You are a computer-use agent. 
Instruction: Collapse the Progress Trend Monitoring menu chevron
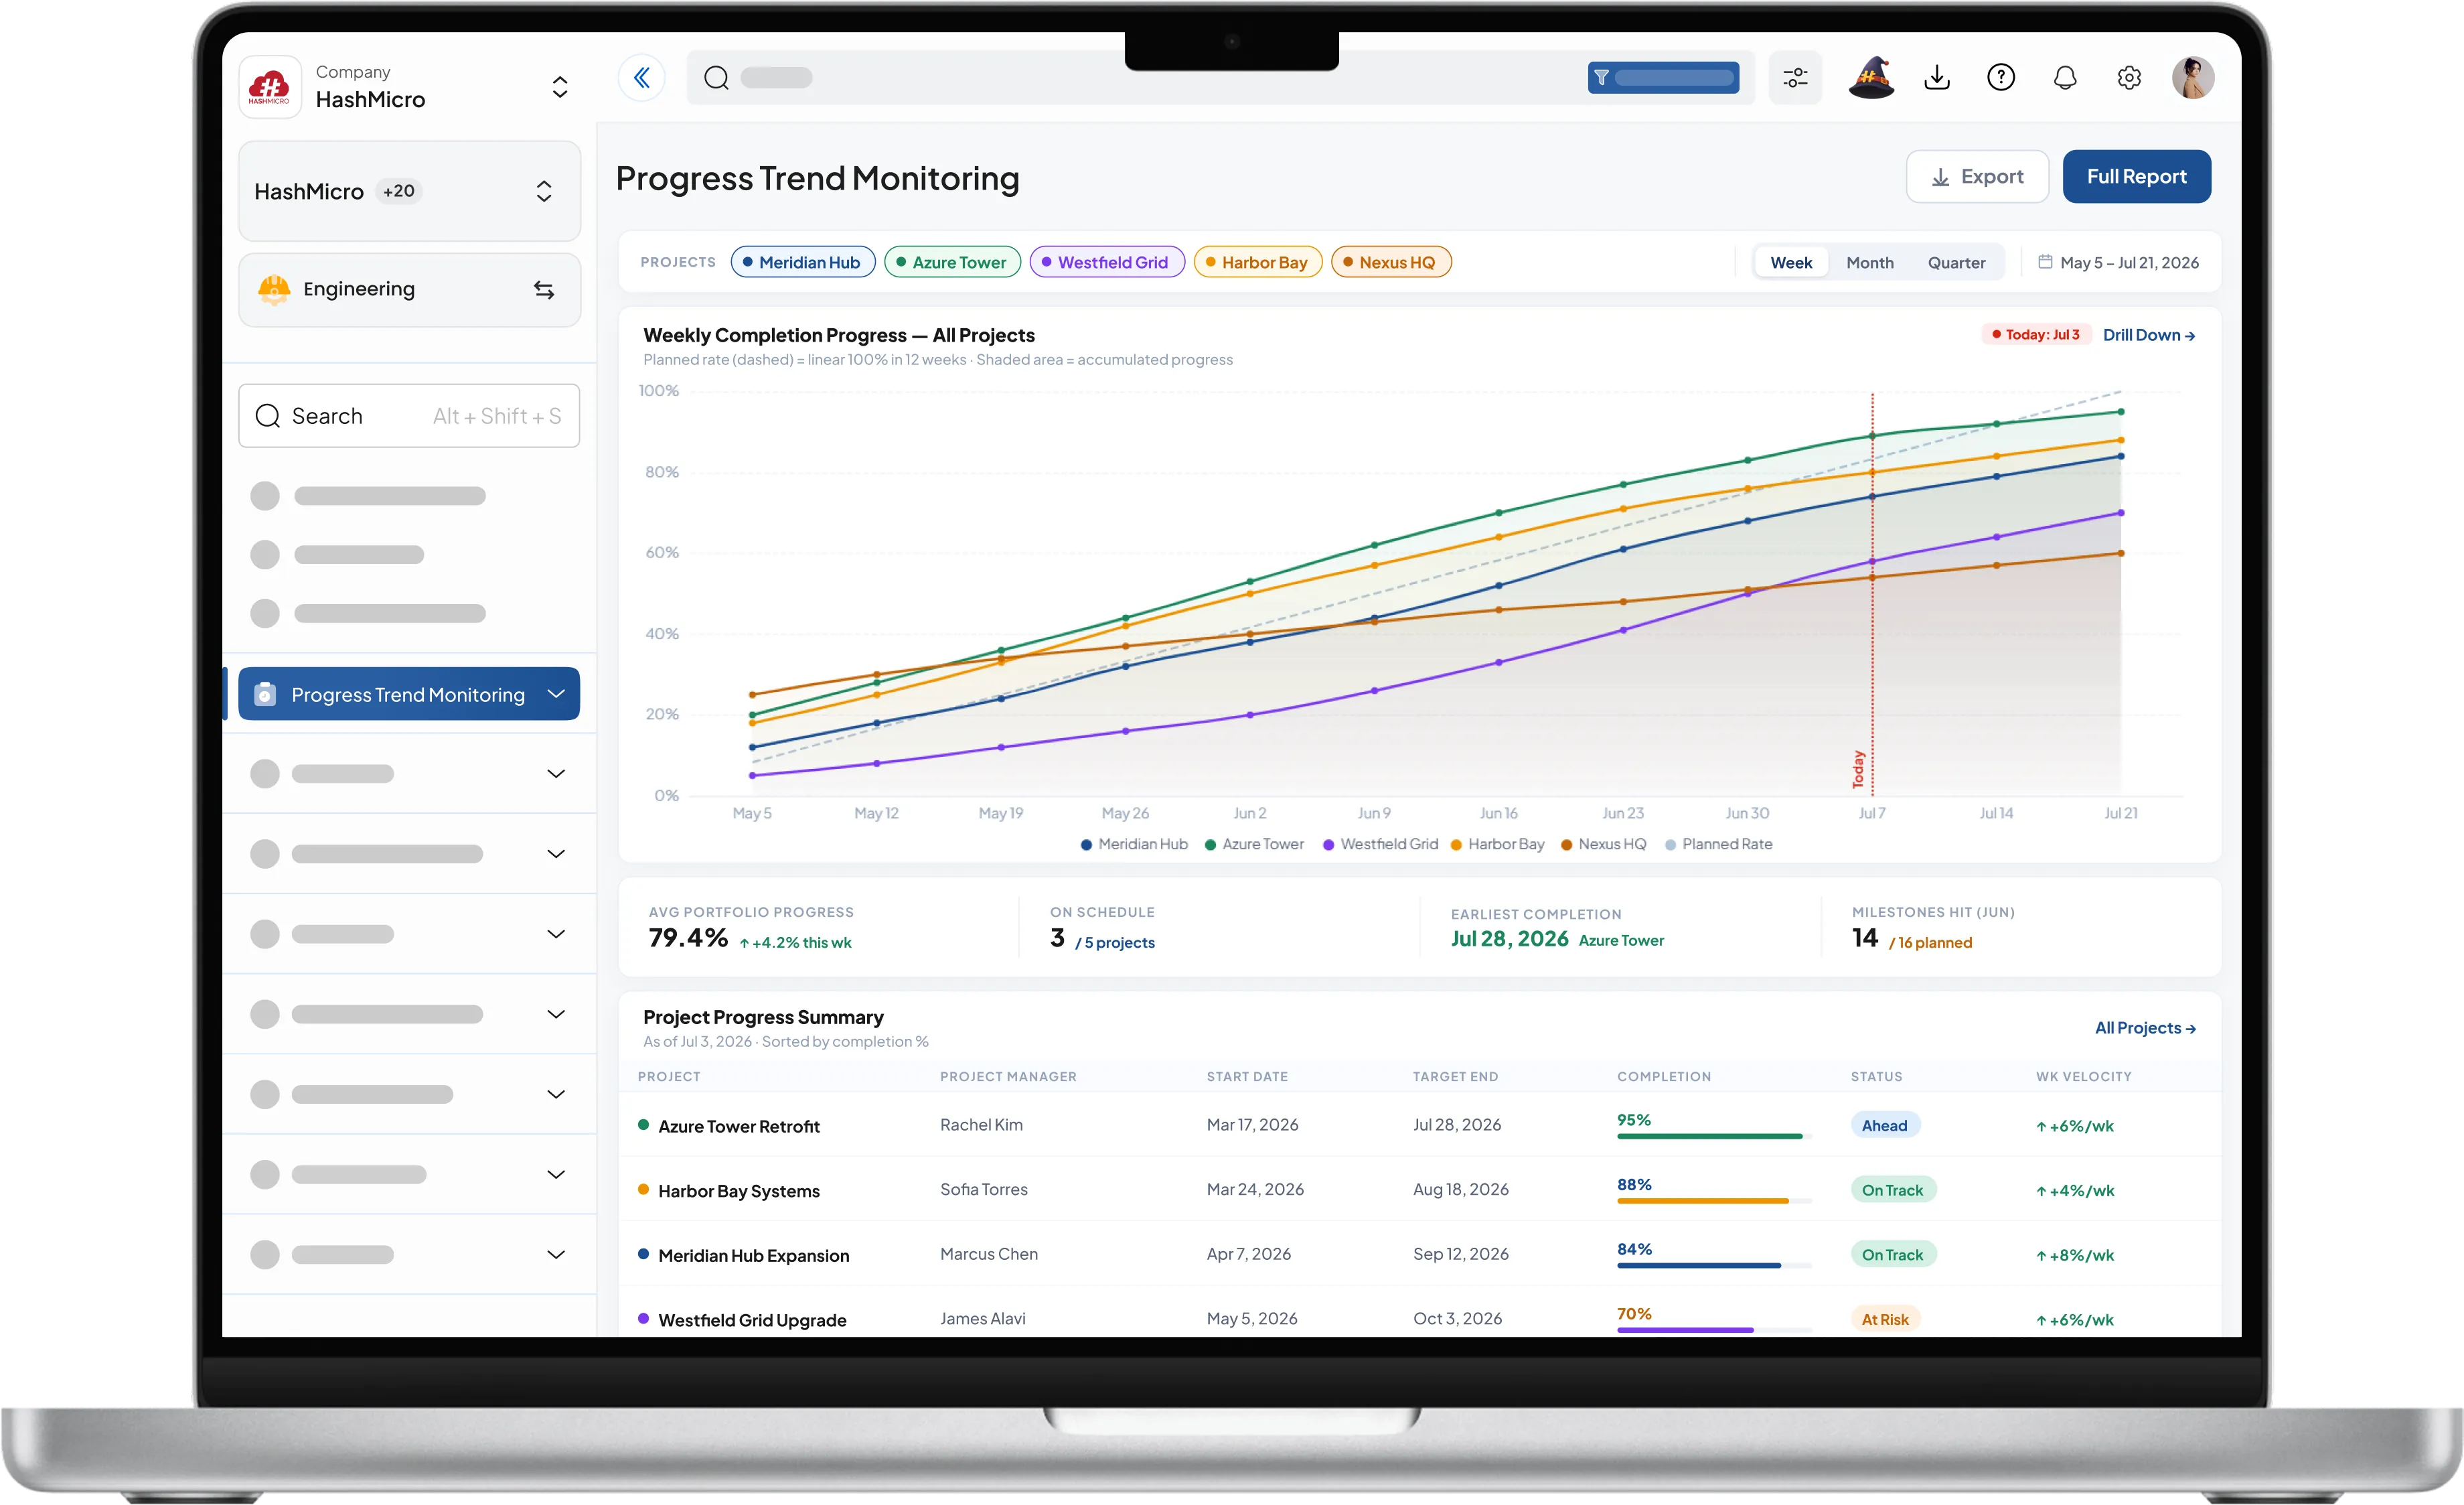pyautogui.click(x=556, y=694)
